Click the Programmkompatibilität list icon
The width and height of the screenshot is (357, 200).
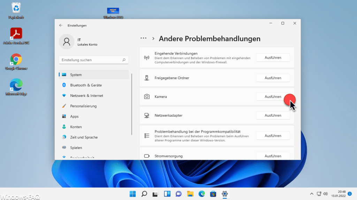coord(147,136)
